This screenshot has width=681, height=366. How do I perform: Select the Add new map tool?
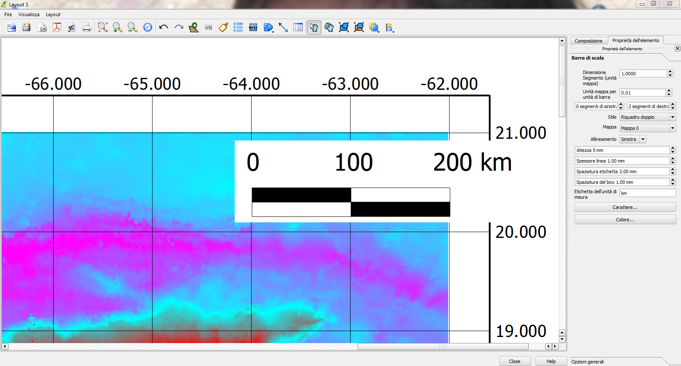click(194, 28)
